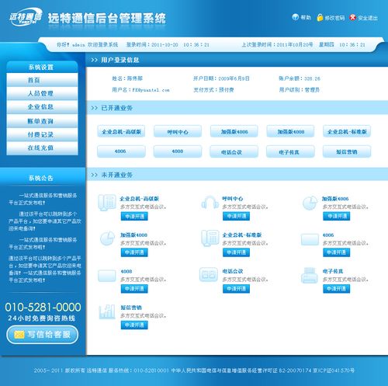
Task: Click the 写信给客服 button
Action: point(43,335)
